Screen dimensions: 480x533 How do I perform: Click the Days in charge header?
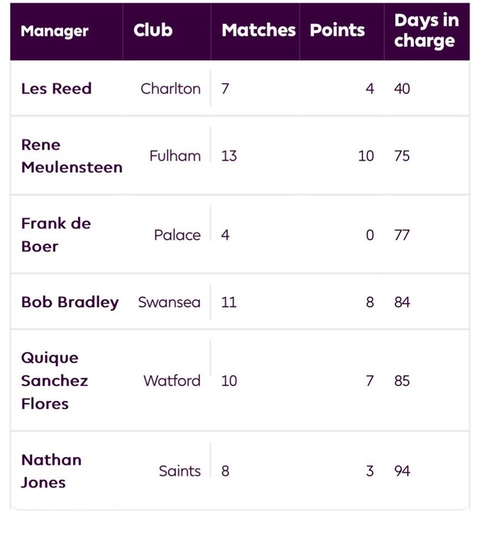click(x=426, y=31)
